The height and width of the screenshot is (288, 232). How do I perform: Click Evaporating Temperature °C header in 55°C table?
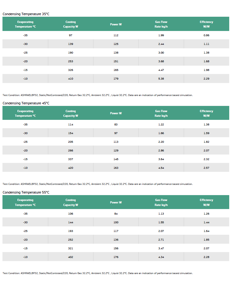25,203
